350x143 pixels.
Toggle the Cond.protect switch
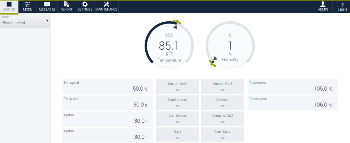(177, 103)
